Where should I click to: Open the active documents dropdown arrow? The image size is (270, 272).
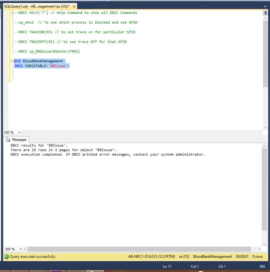(265, 6)
